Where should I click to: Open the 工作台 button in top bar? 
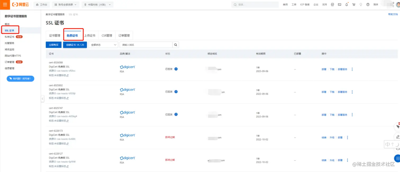pos(42,4)
